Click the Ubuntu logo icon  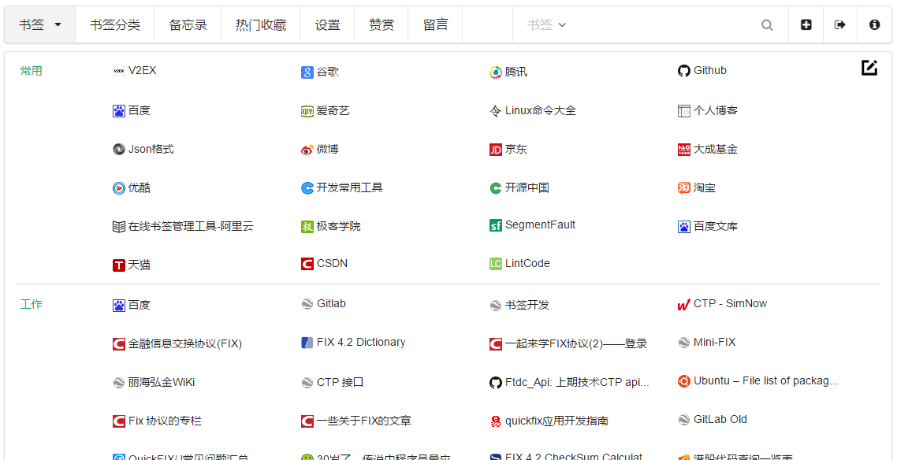tap(683, 381)
